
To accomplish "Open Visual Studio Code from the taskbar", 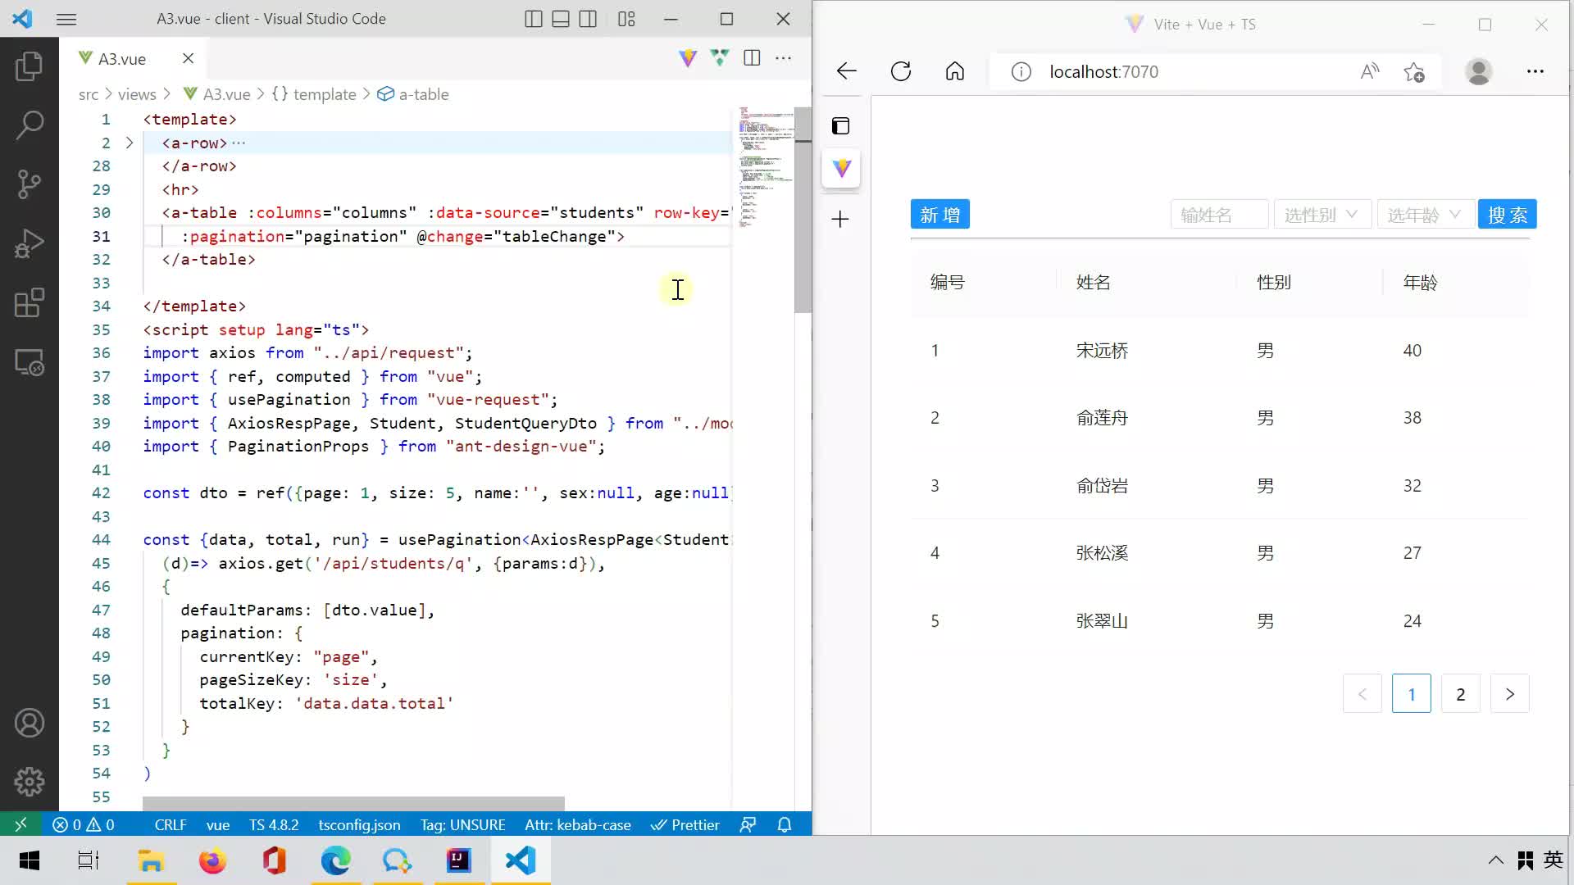I will coord(521,860).
